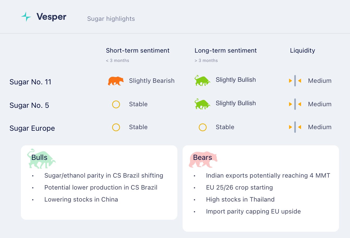Click the green bull icon in Sugar No. 11 row
This screenshot has height=238, width=350.
pos(202,81)
